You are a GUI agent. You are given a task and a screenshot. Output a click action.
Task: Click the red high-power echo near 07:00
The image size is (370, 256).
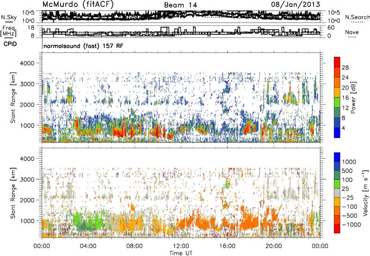[x=118, y=132]
